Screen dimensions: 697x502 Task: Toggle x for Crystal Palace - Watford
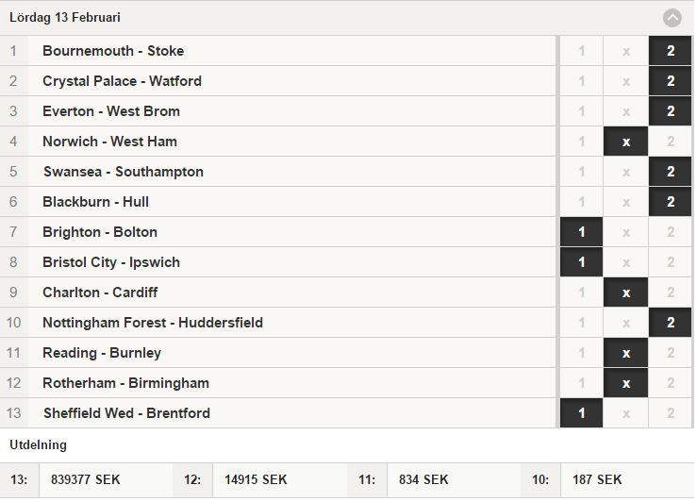coord(625,81)
